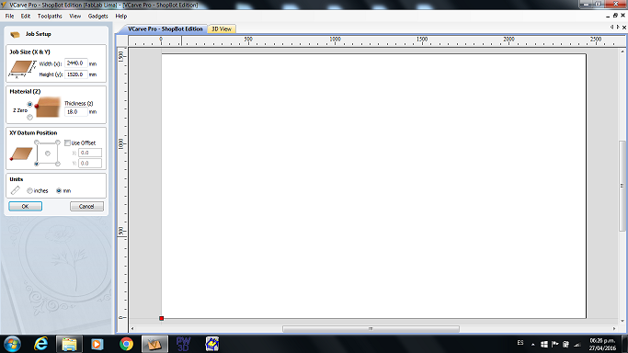
Task: Click the vertical scrollbar up arrow
Action: [622, 51]
